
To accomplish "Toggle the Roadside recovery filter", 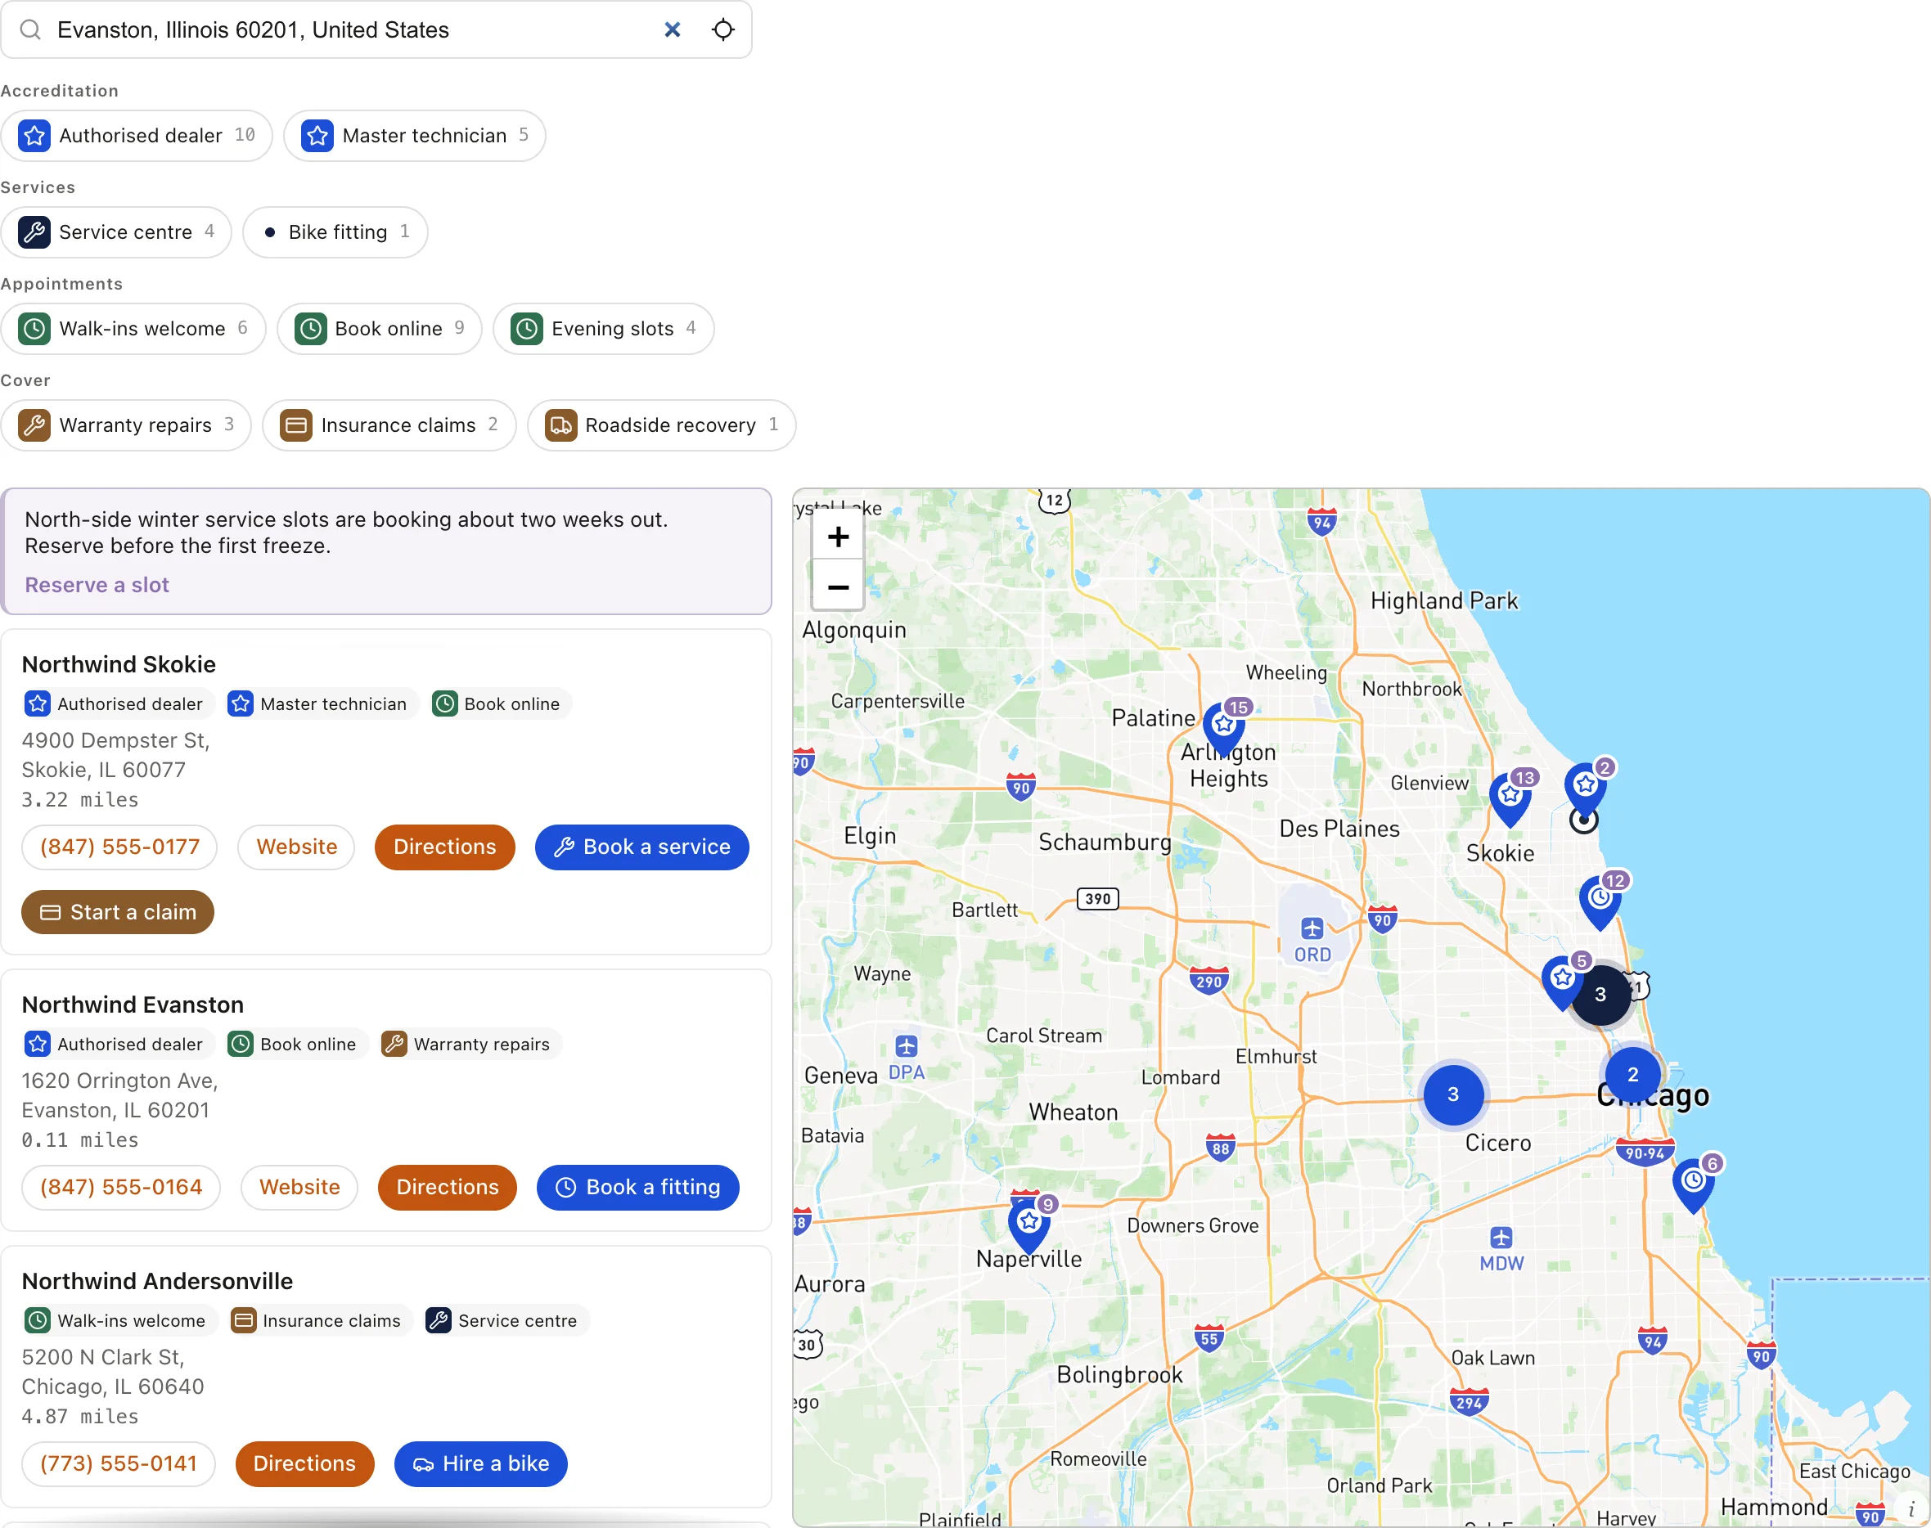I will tap(661, 425).
